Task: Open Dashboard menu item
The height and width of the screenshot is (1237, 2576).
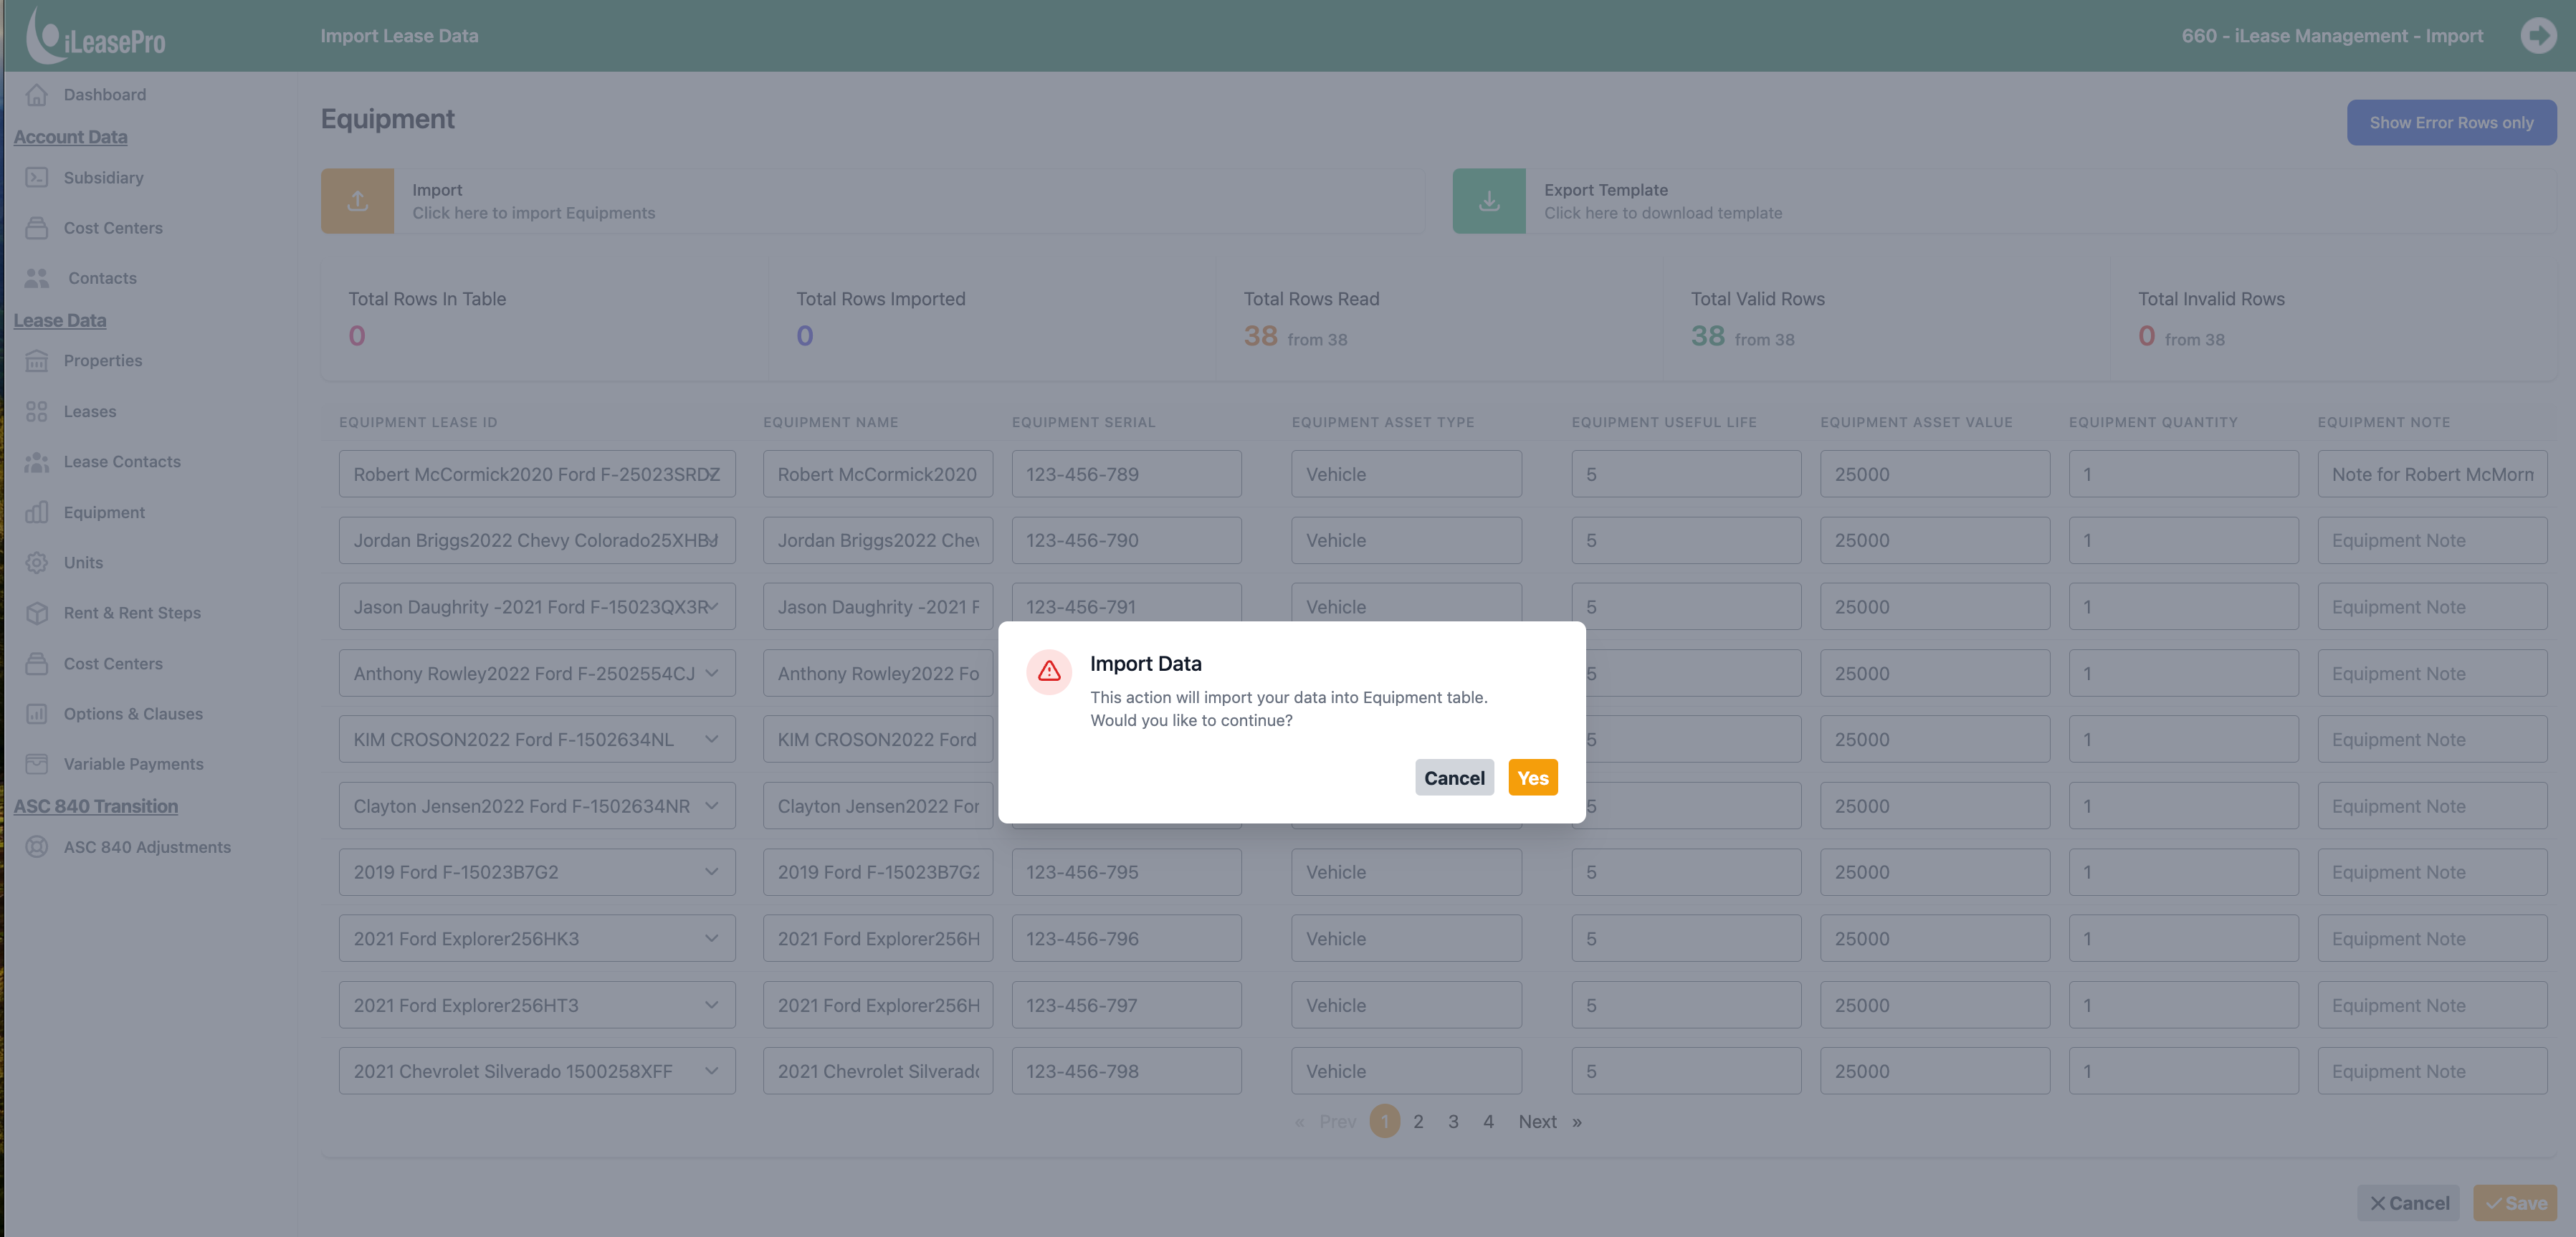Action: (x=105, y=95)
